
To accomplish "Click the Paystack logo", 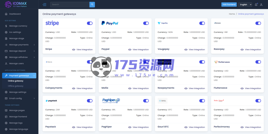I will click(x=51, y=101).
